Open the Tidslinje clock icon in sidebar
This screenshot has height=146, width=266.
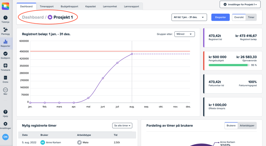[x=5, y=18]
